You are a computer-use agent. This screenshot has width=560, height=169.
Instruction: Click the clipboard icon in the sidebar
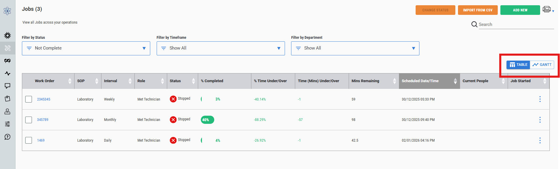8,98
